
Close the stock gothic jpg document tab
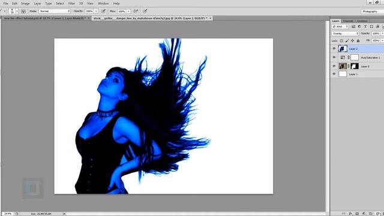point(210,18)
